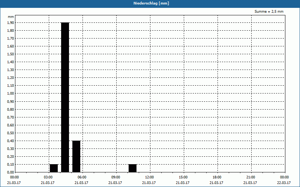Click the 1,20 y-axis value
The image size is (300, 187).
pyautogui.click(x=10, y=78)
